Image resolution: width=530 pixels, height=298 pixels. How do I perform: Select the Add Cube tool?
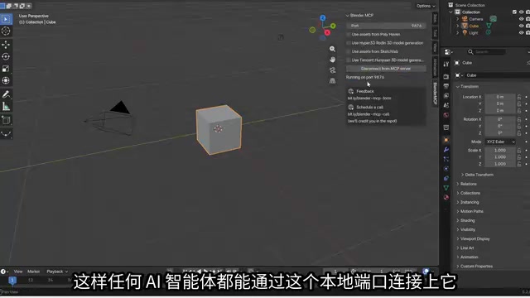tap(6, 120)
